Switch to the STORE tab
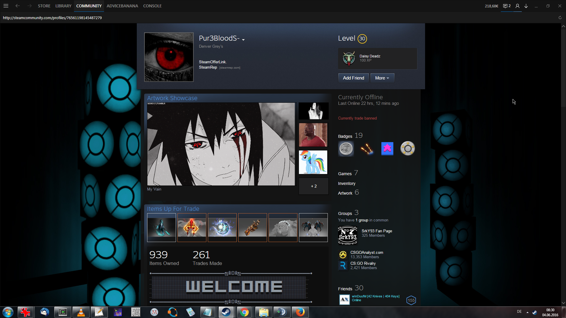This screenshot has width=566, height=318. click(x=44, y=6)
